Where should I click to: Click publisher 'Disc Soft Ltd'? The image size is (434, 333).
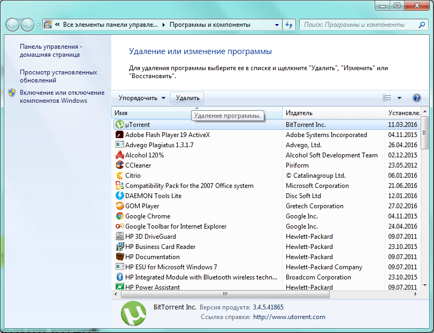(x=303, y=196)
